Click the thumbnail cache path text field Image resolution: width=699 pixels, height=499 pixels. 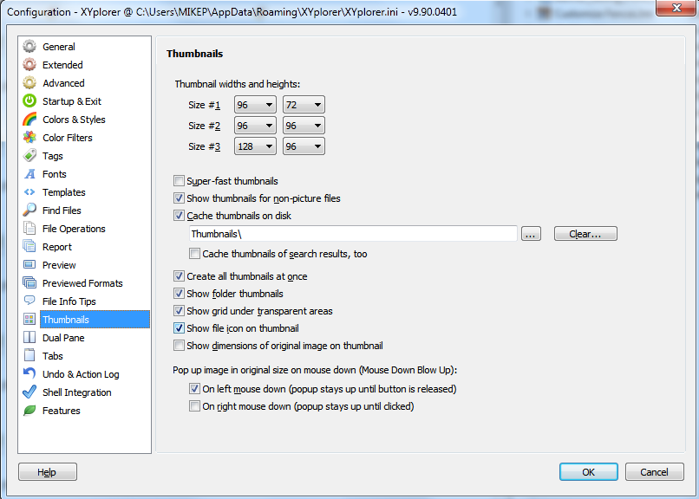(353, 234)
